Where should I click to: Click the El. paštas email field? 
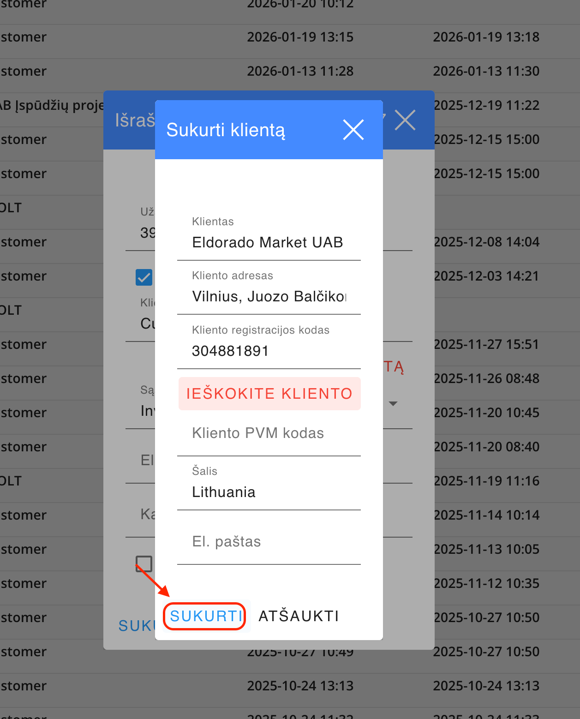(x=269, y=541)
